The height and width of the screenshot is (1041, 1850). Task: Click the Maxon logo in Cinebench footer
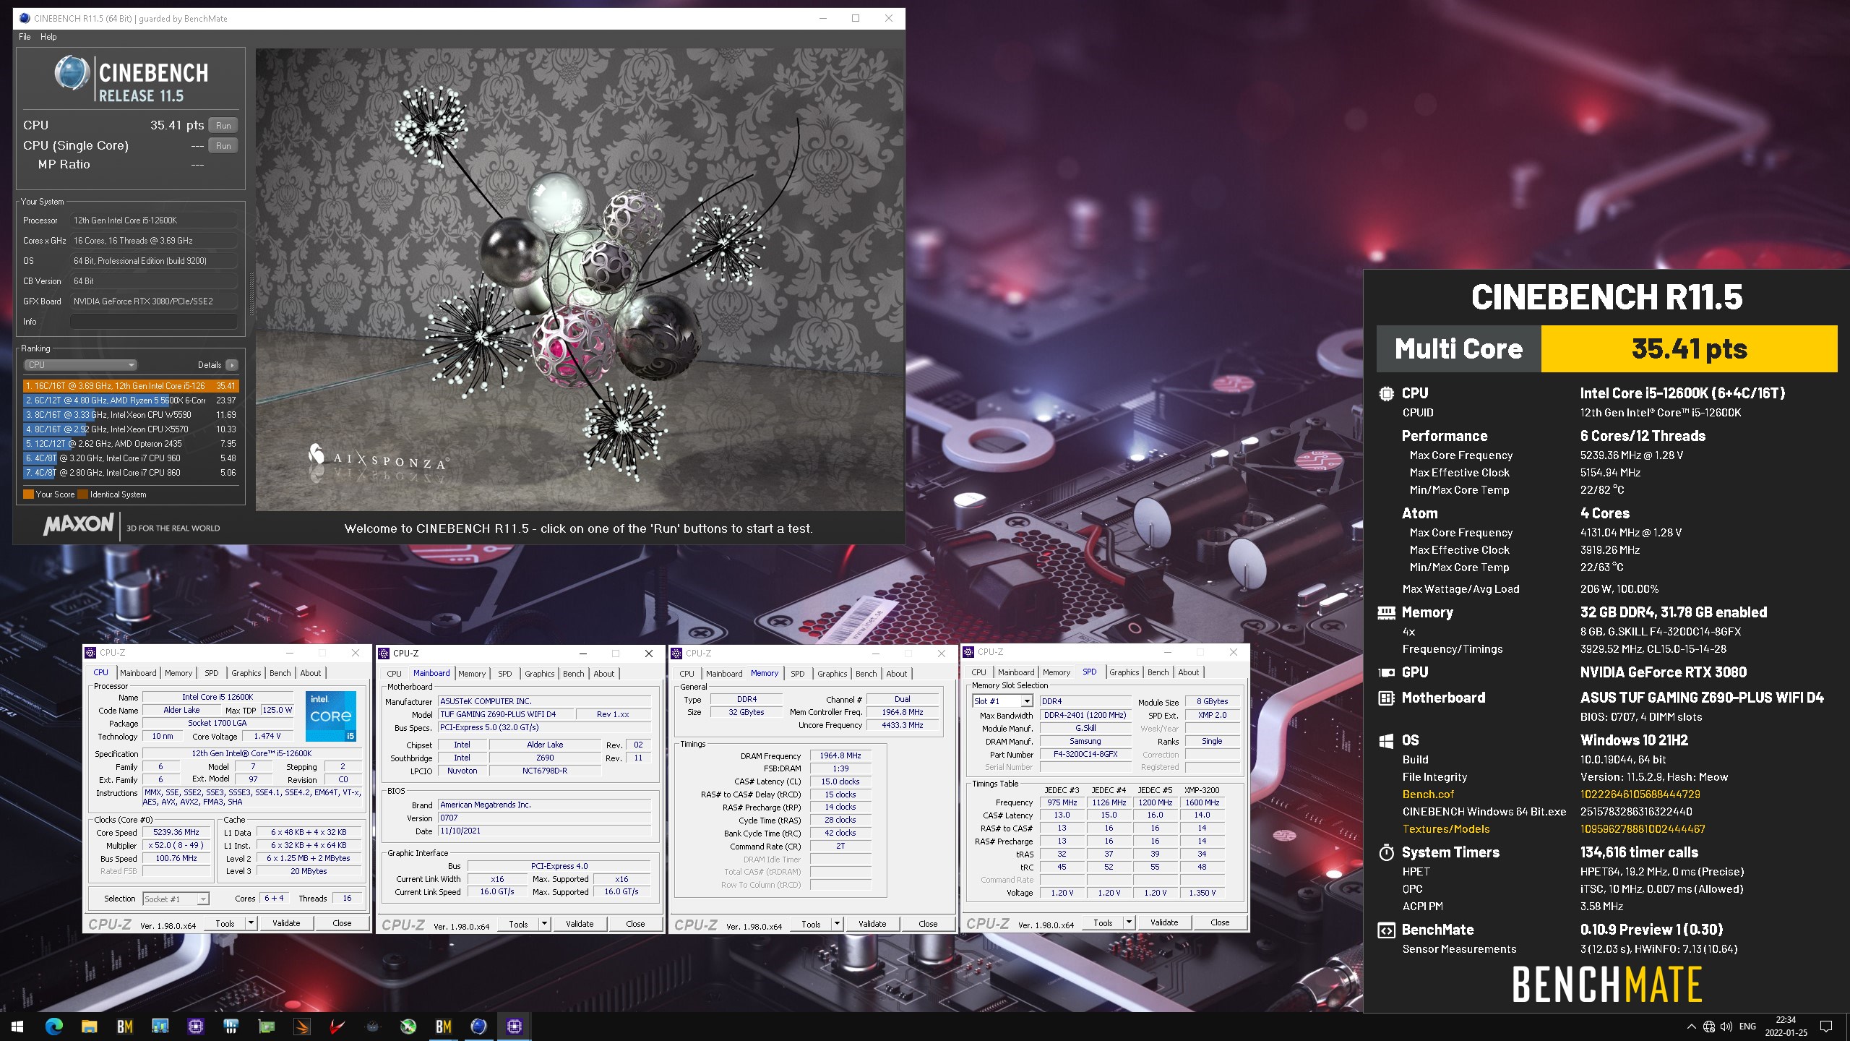click(79, 525)
